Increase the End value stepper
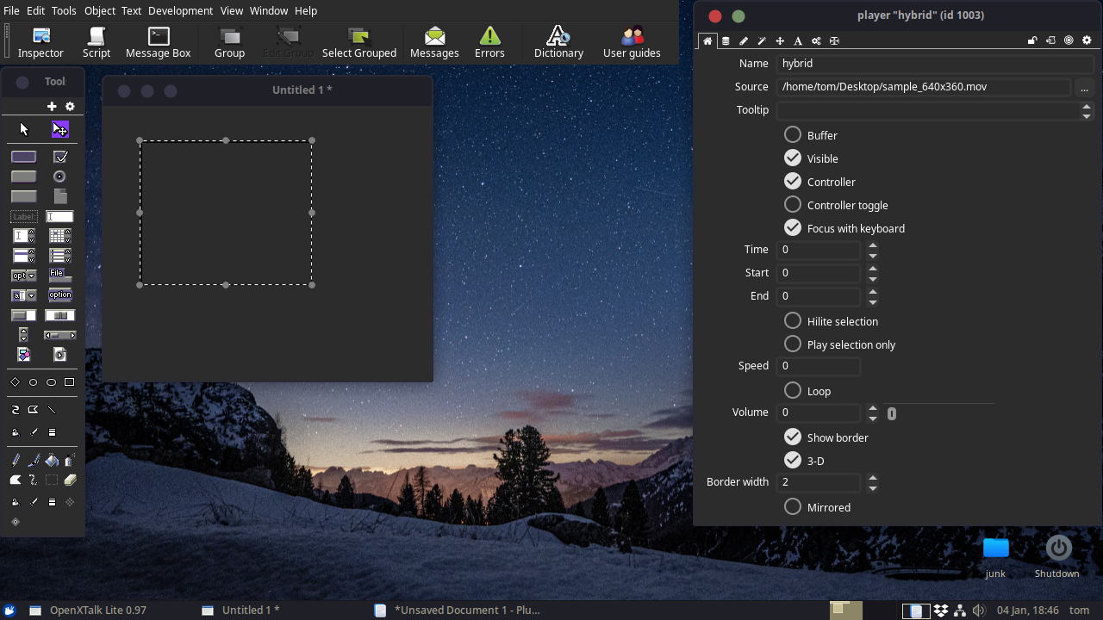The image size is (1103, 620). (873, 291)
